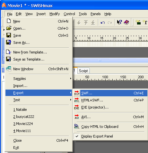This screenshot has height=153, width=148.
Task: Click the Save as Template icon
Action: [x=9, y=59]
